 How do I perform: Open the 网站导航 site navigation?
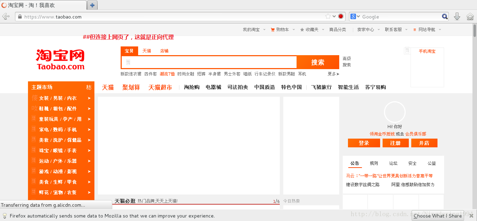pos(427,30)
